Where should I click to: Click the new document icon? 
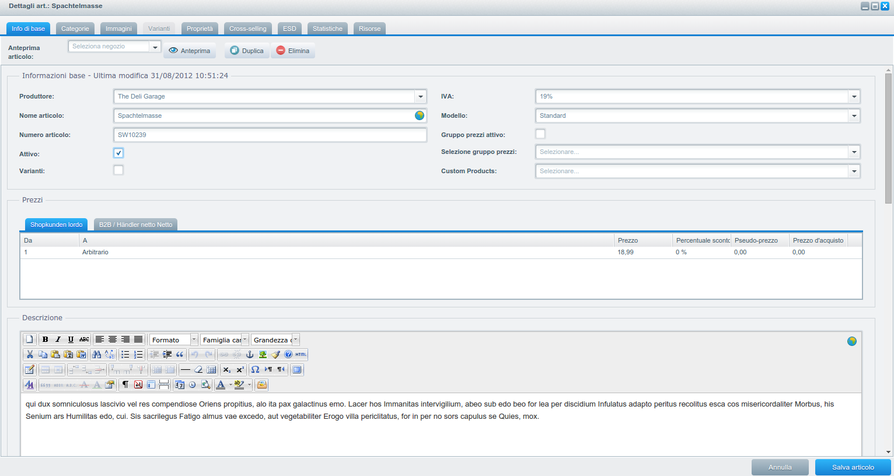[29, 339]
